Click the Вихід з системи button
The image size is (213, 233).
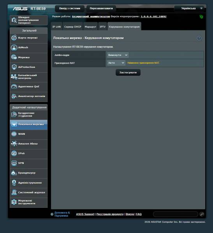click(70, 9)
